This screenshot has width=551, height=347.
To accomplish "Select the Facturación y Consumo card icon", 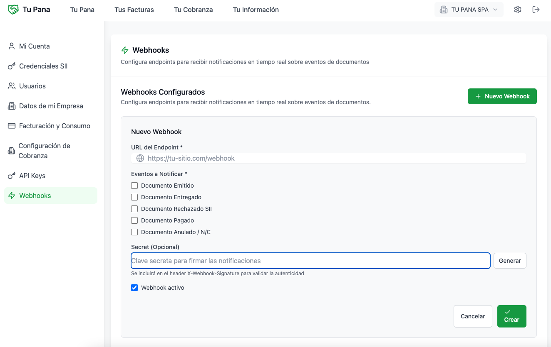I will [11, 126].
